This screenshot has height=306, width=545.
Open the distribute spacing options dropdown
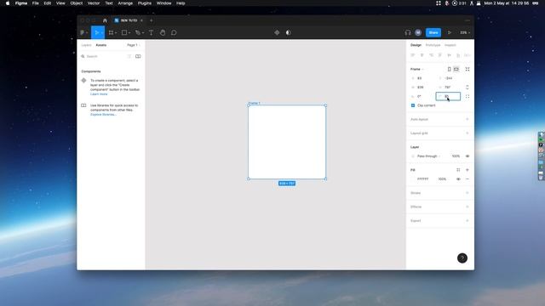[468, 55]
